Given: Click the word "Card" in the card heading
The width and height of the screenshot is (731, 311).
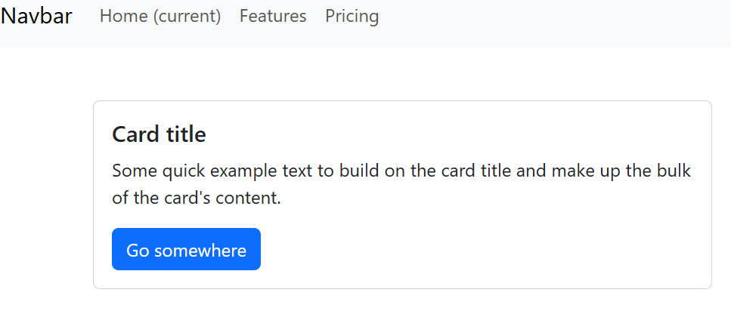Looking at the screenshot, I should coord(132,135).
